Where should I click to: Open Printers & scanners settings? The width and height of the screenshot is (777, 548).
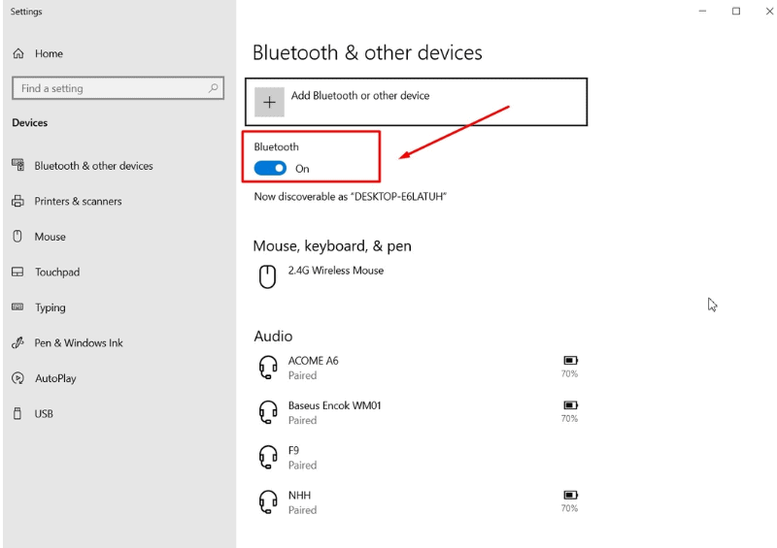pyautogui.click(x=78, y=202)
